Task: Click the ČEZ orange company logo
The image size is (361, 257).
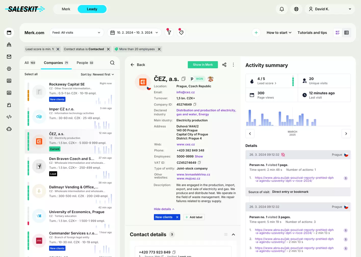Action: [143, 82]
